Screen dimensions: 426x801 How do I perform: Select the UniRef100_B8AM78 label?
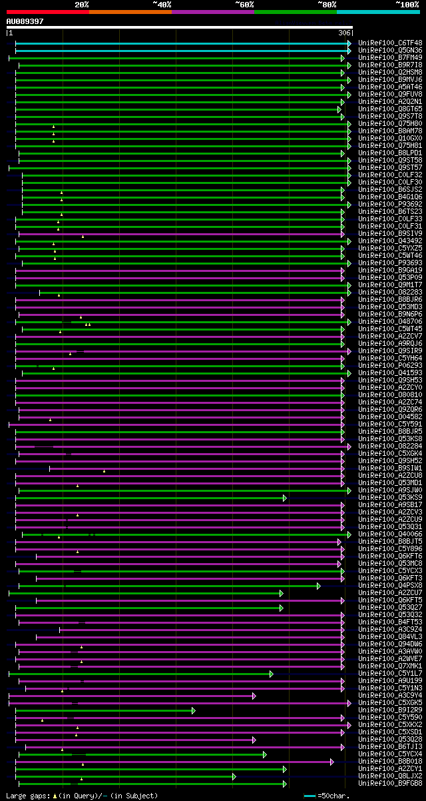tap(390, 131)
